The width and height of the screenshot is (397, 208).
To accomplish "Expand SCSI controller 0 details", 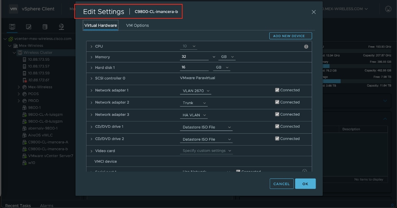I will pos(91,79).
